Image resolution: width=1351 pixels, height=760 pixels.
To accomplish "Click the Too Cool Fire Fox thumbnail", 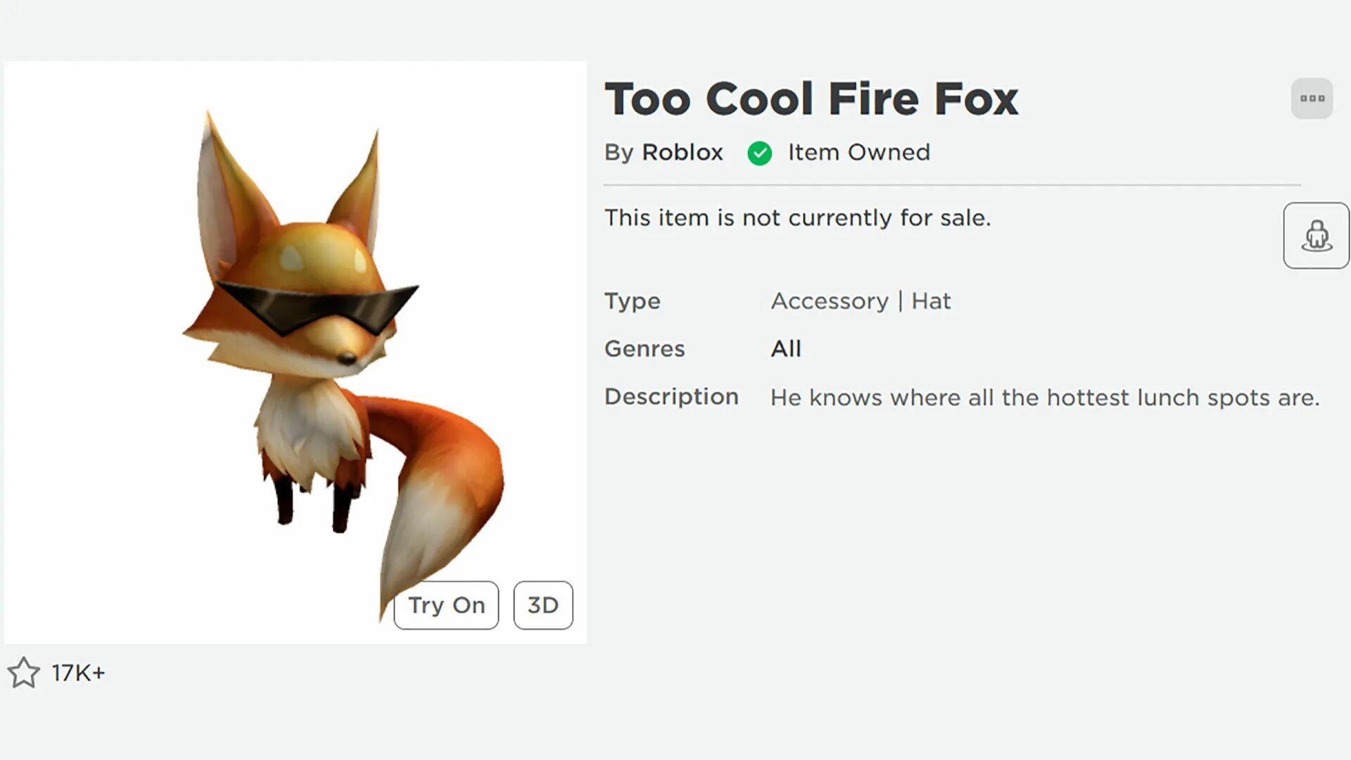I will [296, 338].
